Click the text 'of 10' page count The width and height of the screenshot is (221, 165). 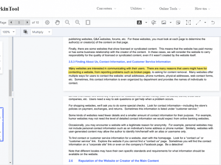tap(35, 22)
